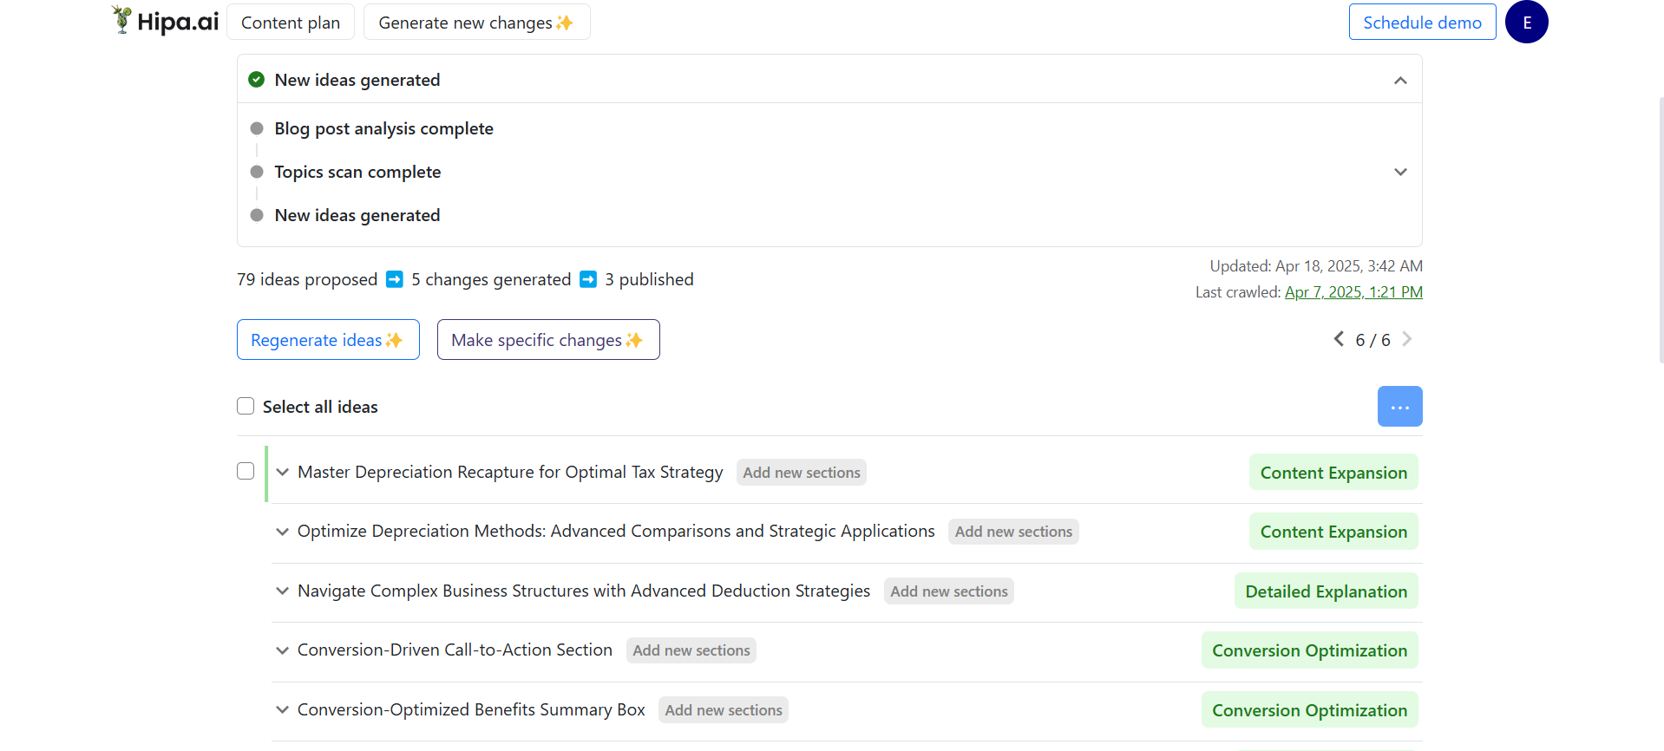
Task: Collapse the New ideas generated panel
Action: click(x=1399, y=81)
